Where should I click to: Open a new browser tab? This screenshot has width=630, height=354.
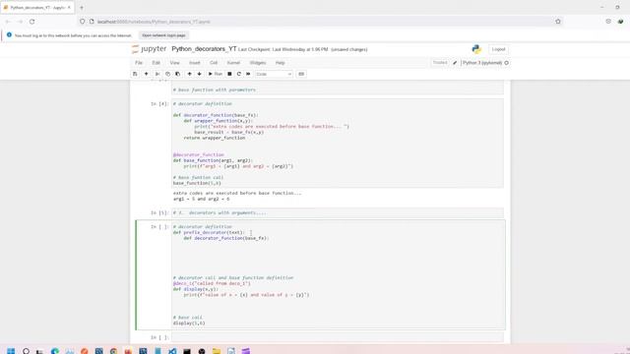click(82, 8)
